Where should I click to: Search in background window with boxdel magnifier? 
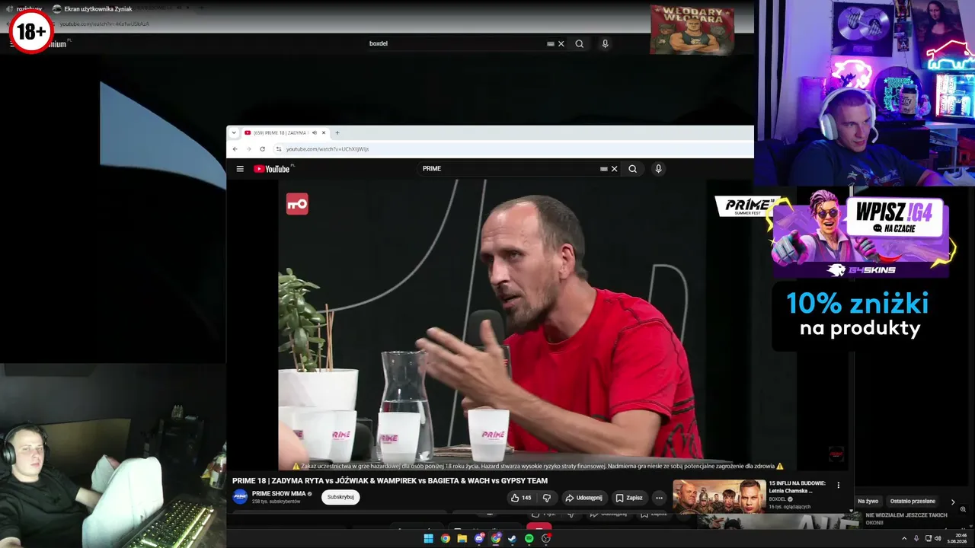[x=580, y=44]
